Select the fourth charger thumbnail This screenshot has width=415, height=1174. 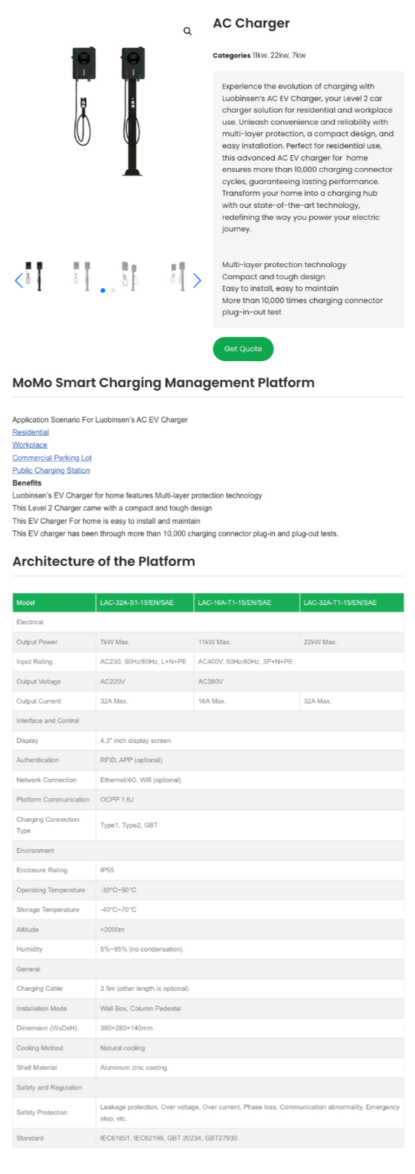[177, 275]
